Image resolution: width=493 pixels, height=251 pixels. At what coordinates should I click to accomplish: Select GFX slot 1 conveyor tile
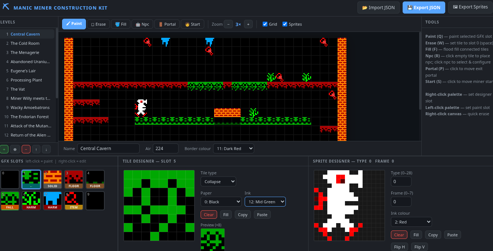(x=31, y=179)
